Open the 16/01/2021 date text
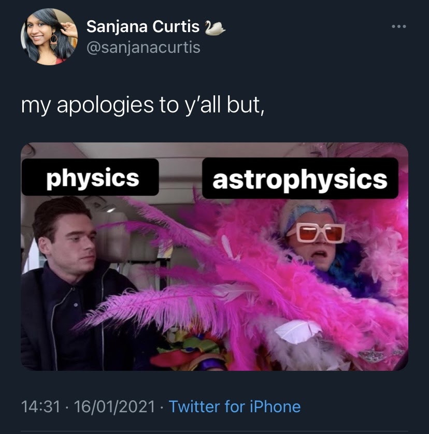The image size is (429, 434). (x=114, y=407)
